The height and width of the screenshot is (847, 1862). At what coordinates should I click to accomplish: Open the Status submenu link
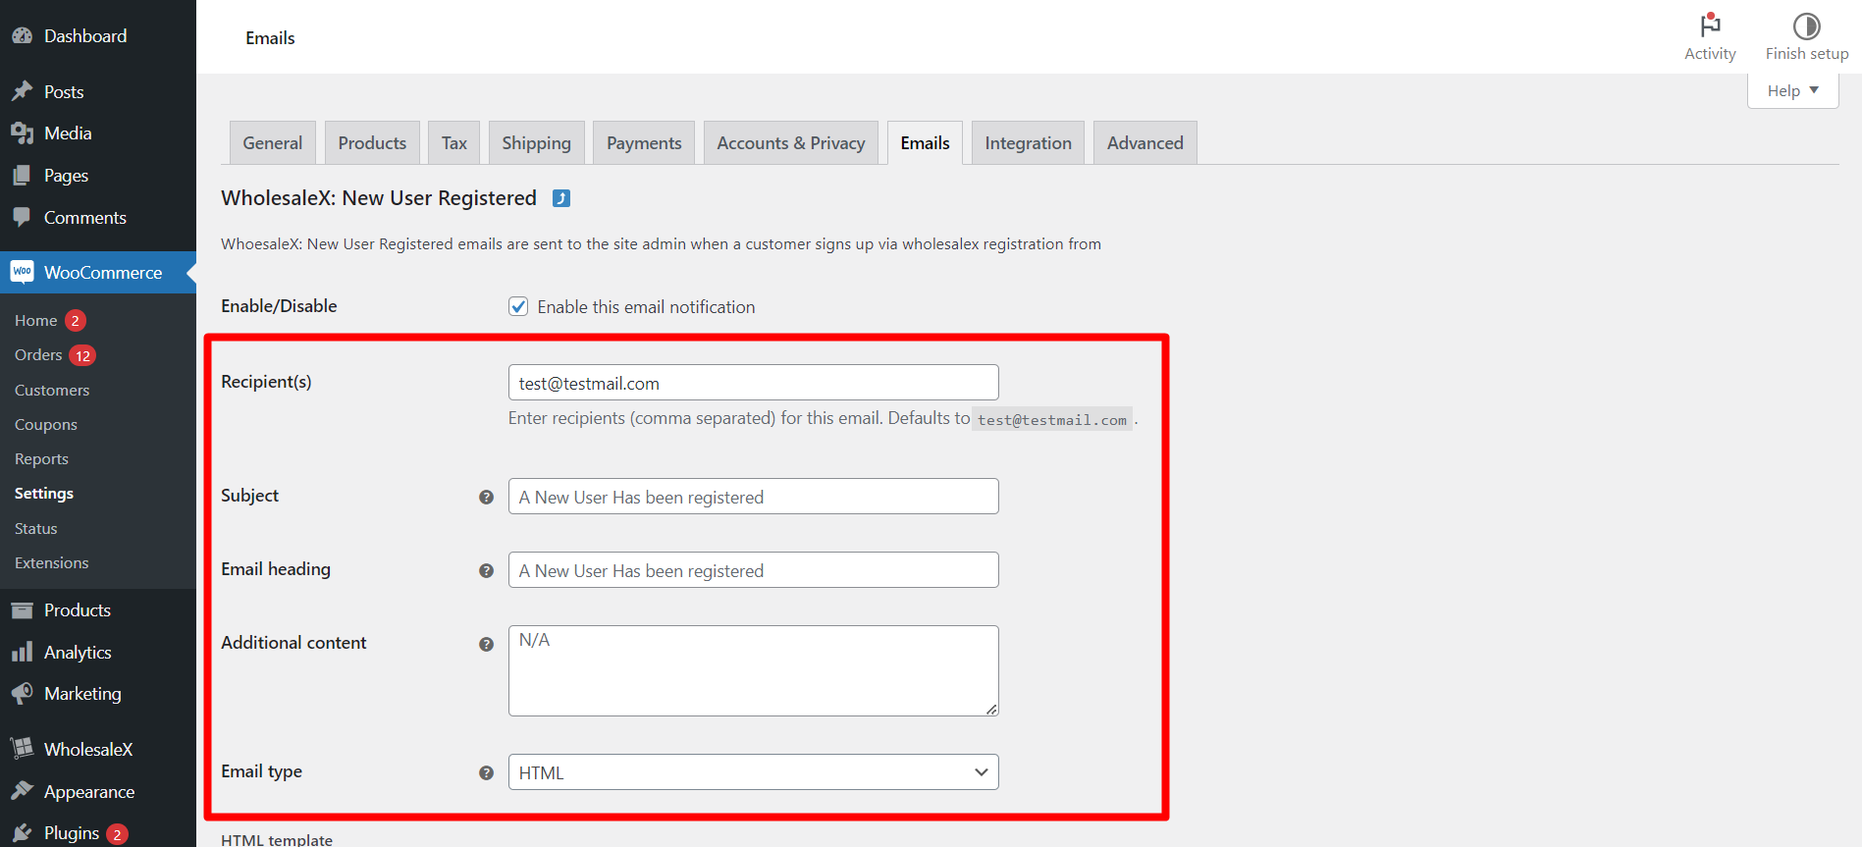click(36, 528)
